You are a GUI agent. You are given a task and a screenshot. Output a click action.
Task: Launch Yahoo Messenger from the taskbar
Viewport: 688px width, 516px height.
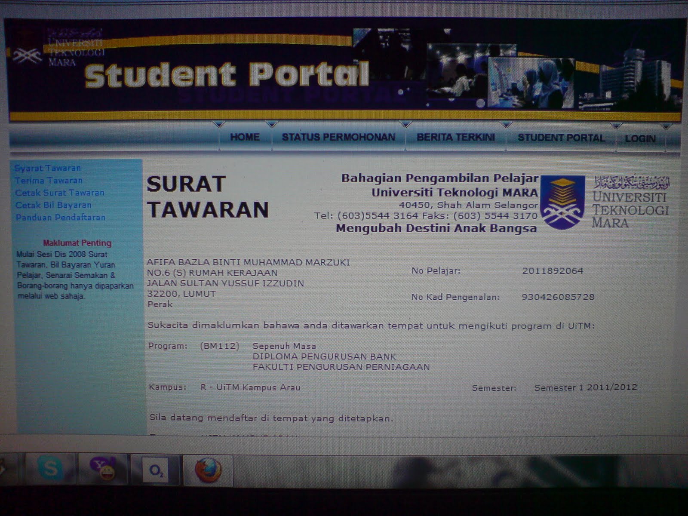(x=102, y=469)
